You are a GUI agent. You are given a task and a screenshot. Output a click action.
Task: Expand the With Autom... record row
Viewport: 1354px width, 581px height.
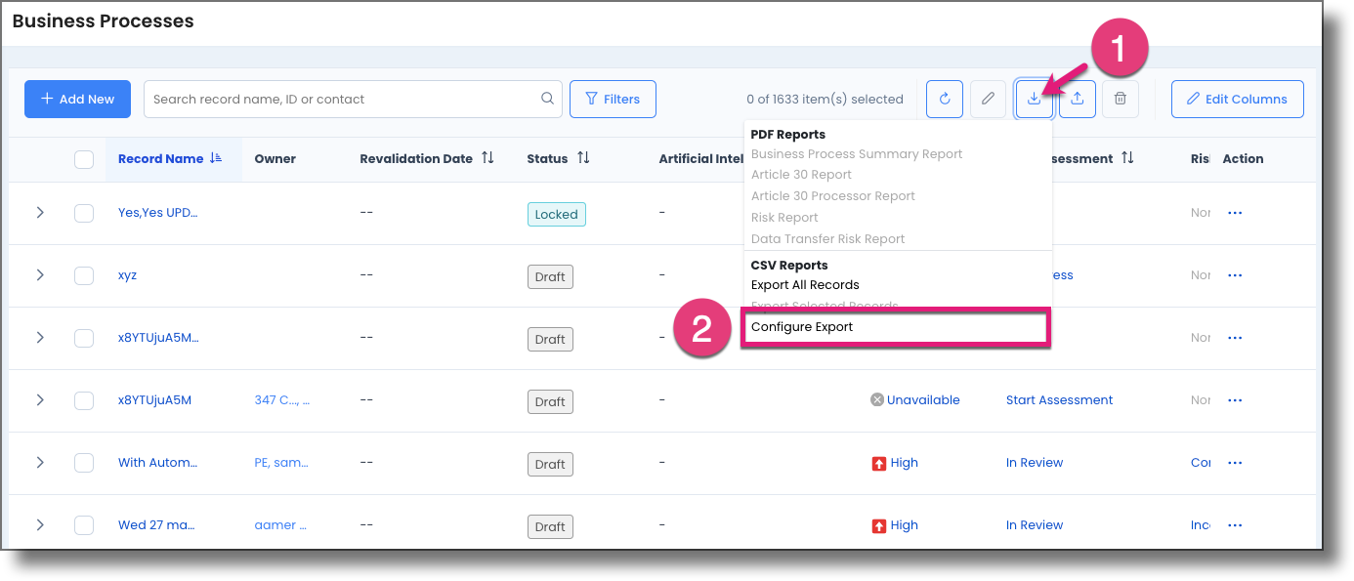click(x=40, y=463)
